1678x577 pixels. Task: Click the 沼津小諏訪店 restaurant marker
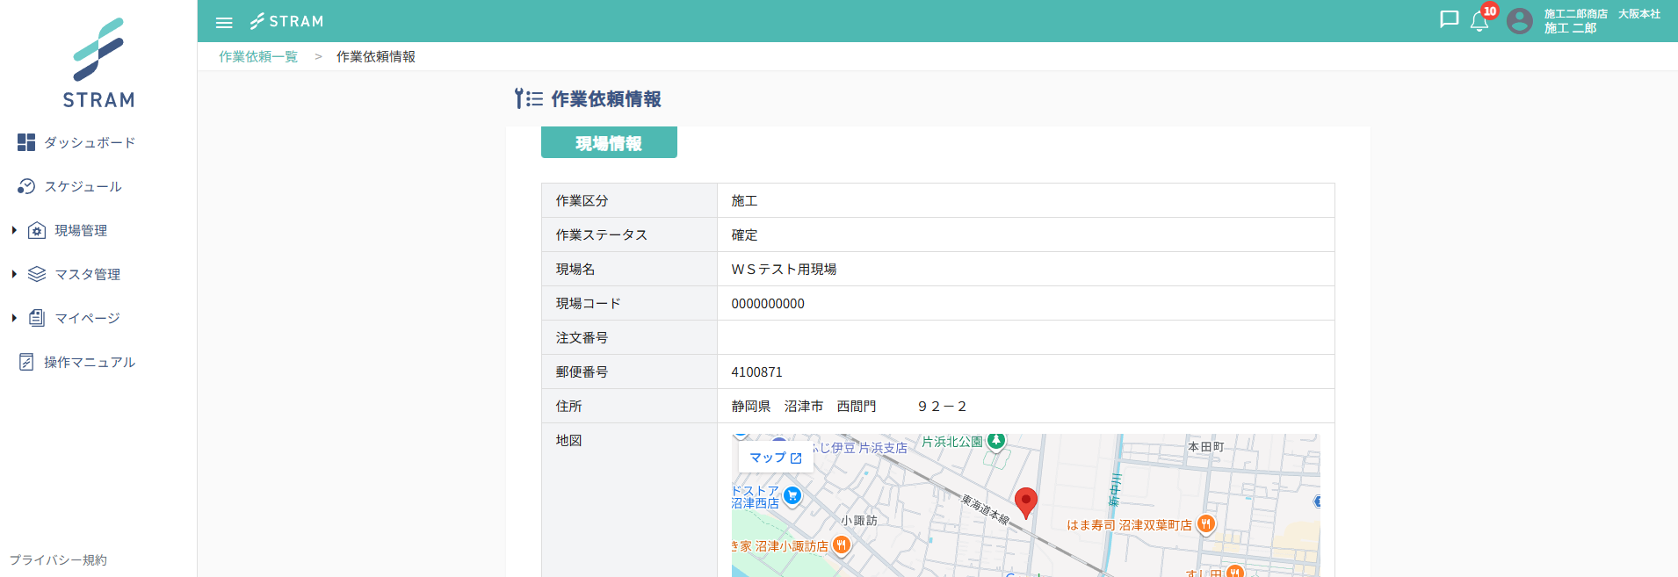(x=841, y=545)
